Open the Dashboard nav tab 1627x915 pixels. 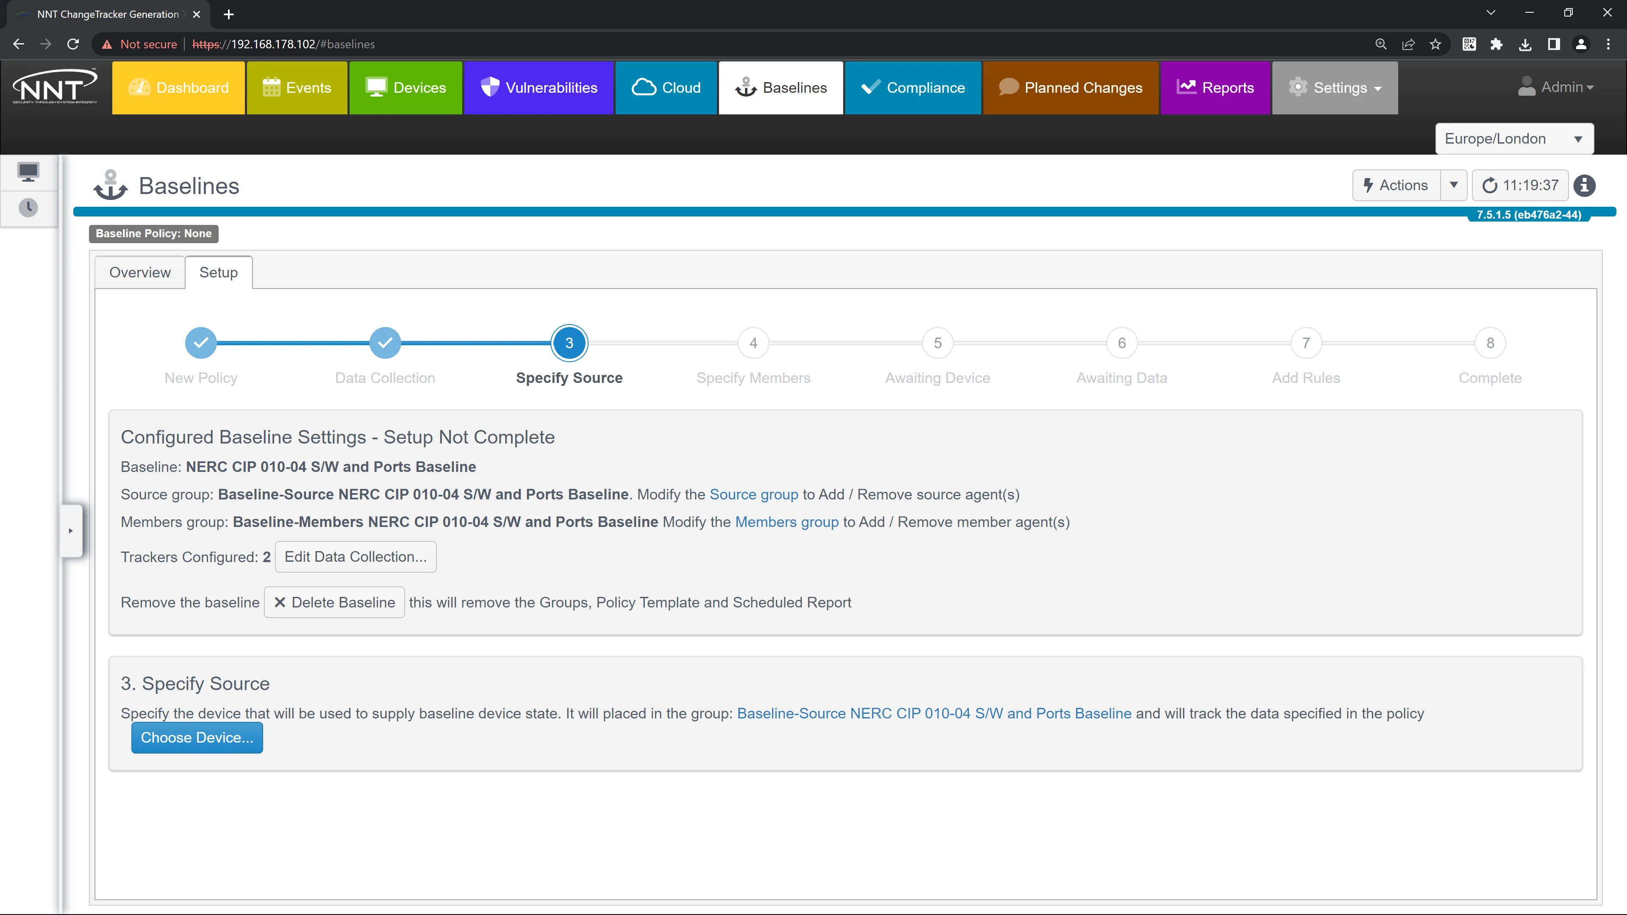pyautogui.click(x=178, y=88)
